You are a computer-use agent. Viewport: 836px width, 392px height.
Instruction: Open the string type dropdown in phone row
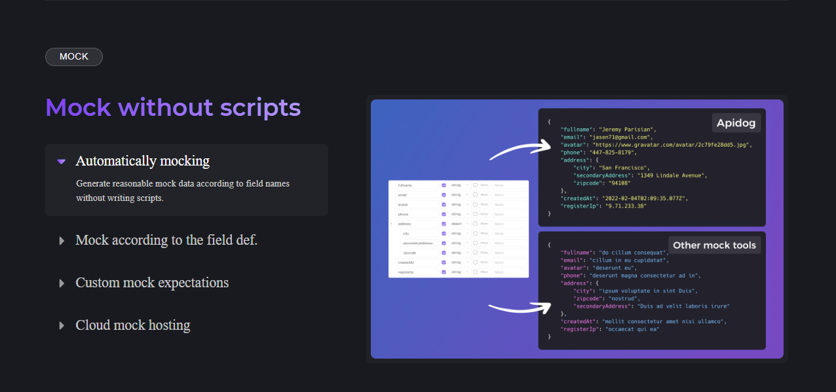(460, 214)
